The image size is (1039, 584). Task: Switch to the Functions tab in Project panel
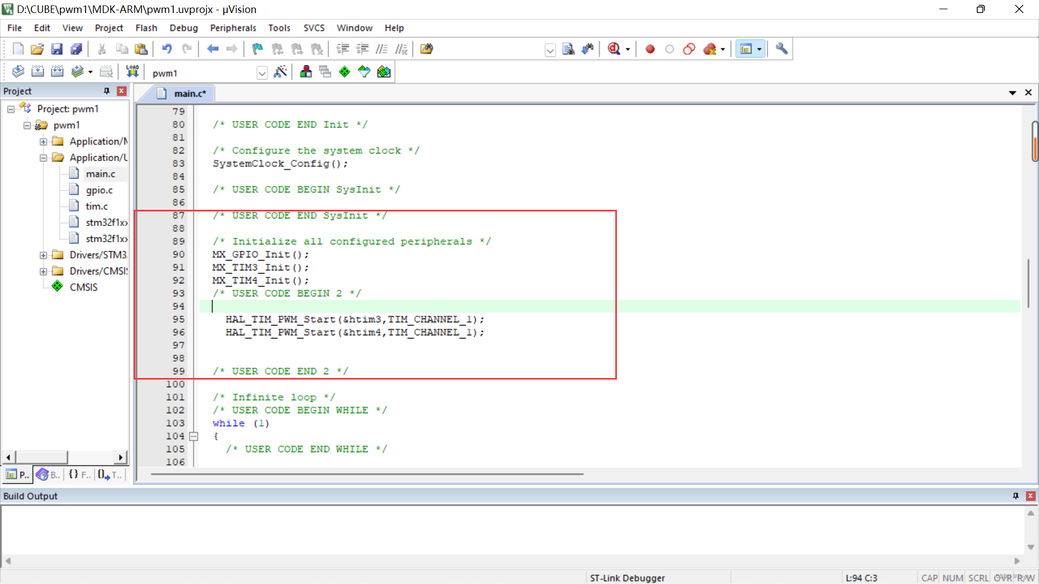tap(80, 475)
